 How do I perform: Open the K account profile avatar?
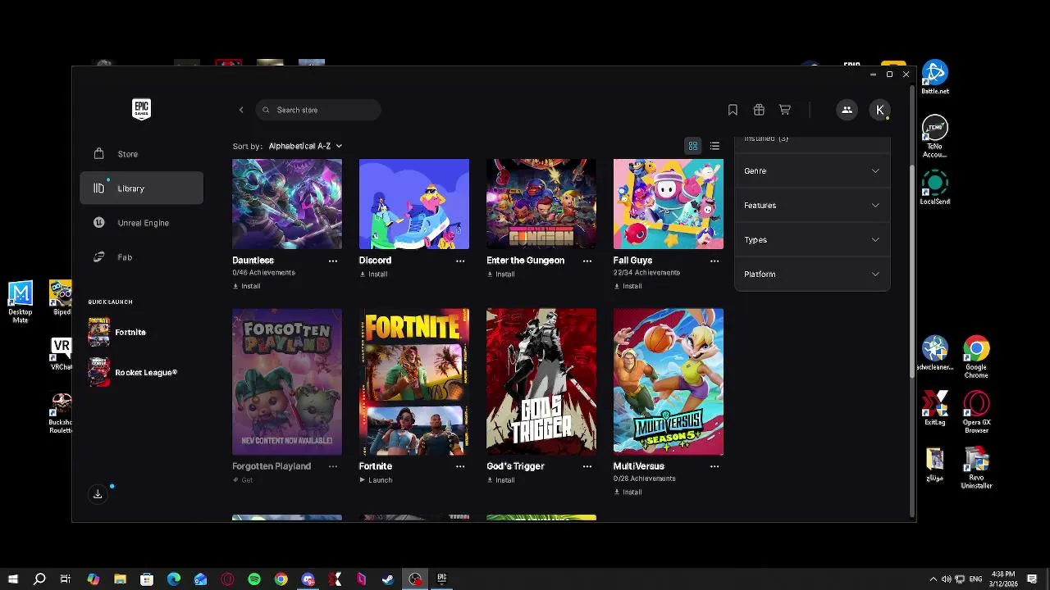[879, 110]
